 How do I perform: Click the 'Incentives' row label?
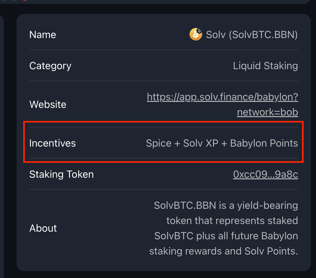pos(52,143)
